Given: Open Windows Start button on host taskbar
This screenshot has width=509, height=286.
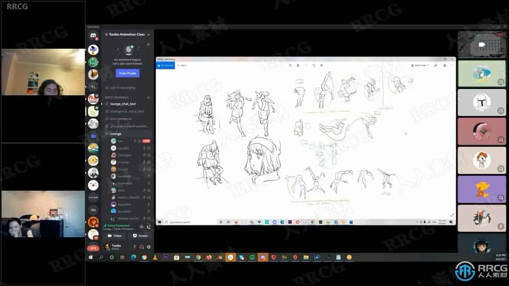Looking at the screenshot, I should pos(90,257).
